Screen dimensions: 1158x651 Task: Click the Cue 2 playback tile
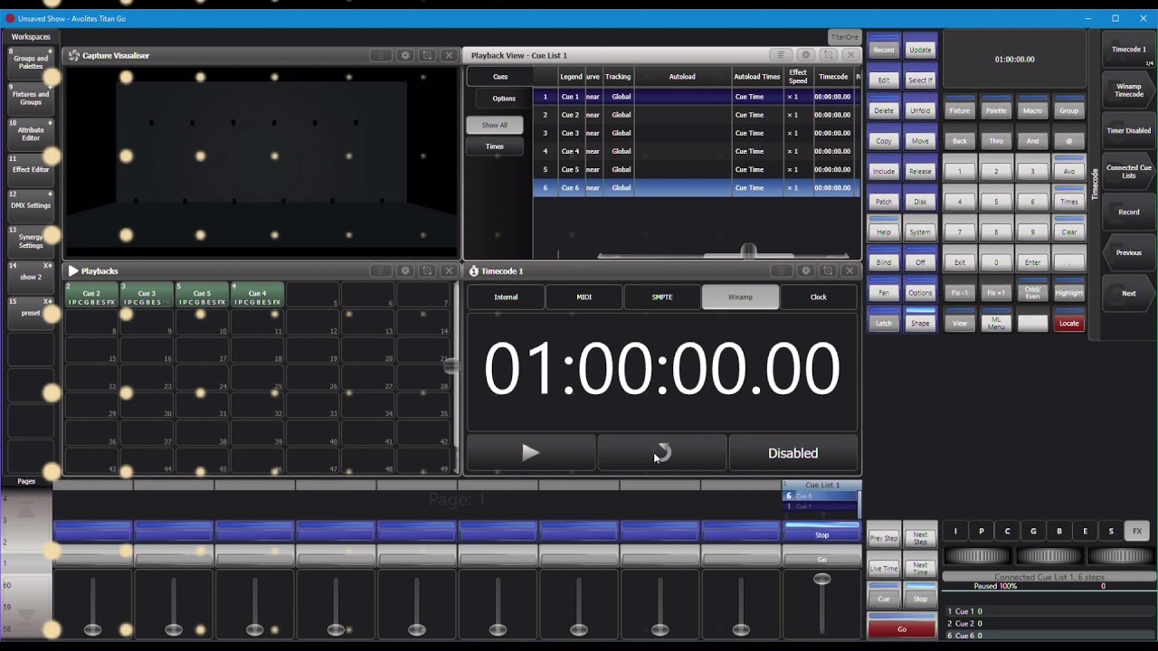pos(91,294)
